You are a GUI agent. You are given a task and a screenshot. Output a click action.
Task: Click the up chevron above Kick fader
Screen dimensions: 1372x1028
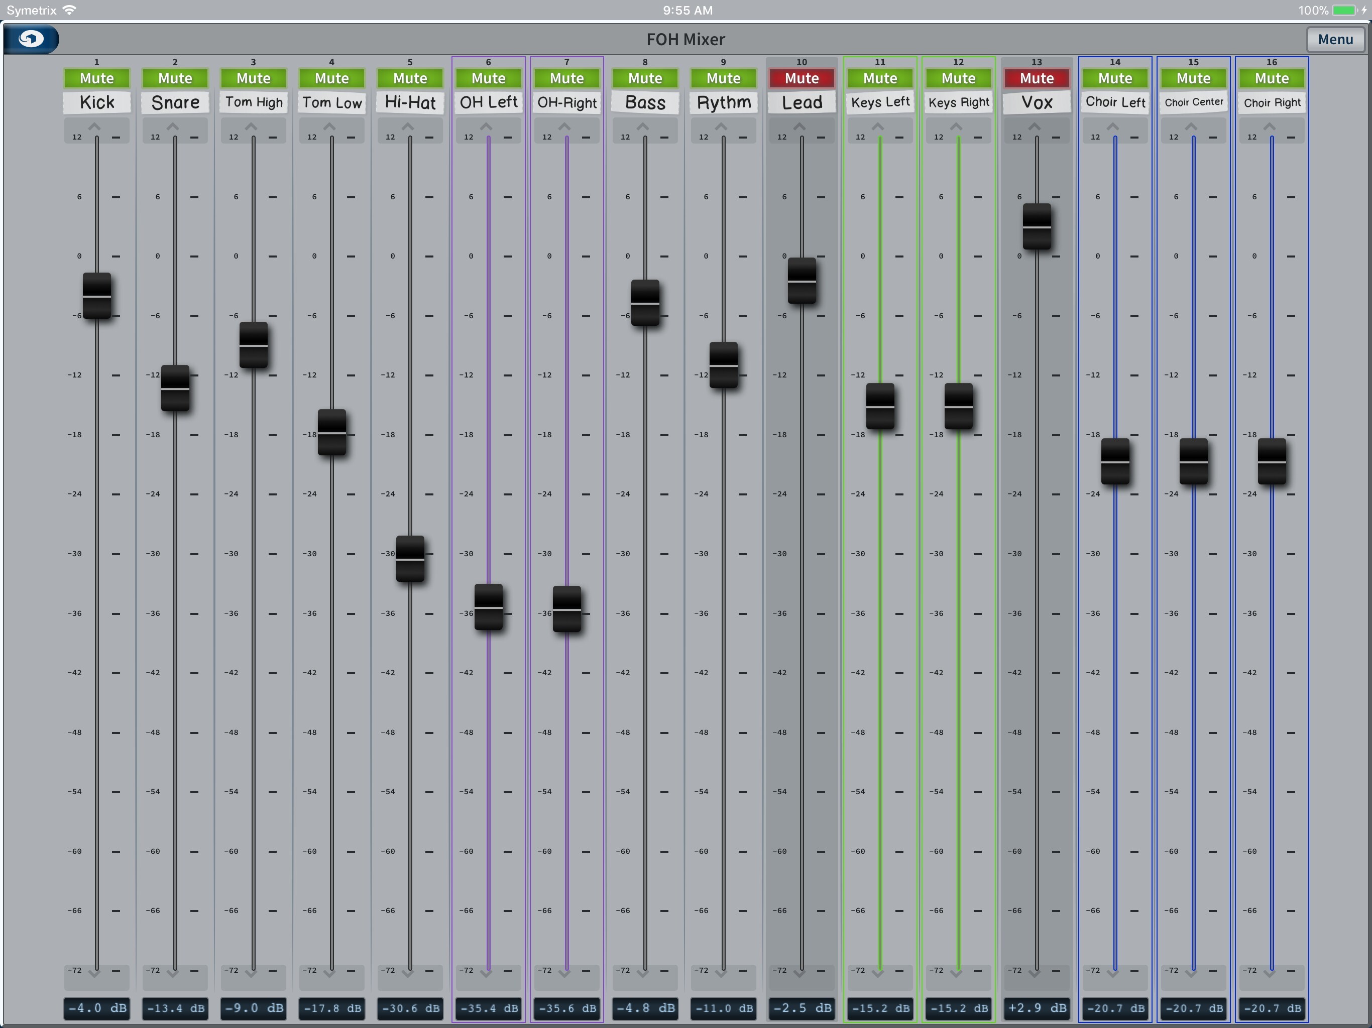[94, 127]
